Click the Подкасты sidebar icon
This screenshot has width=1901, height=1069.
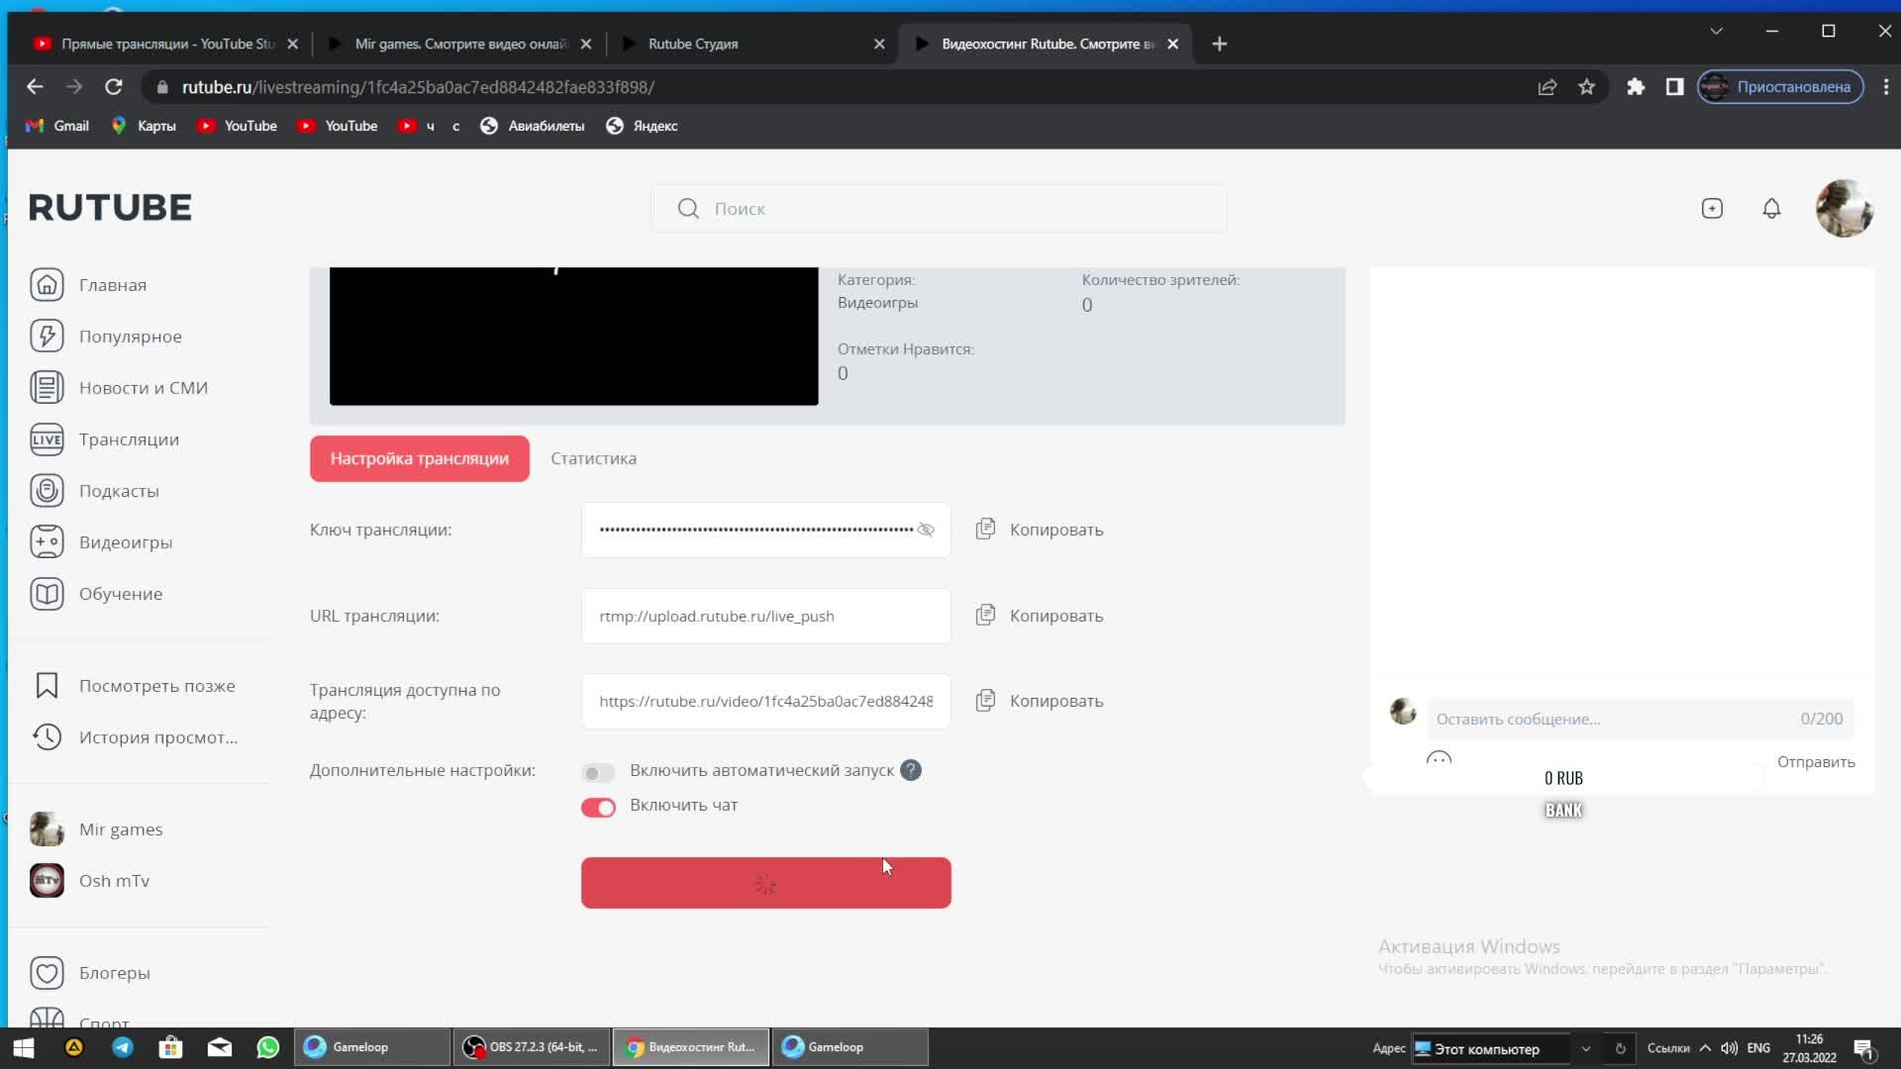pyautogui.click(x=47, y=491)
